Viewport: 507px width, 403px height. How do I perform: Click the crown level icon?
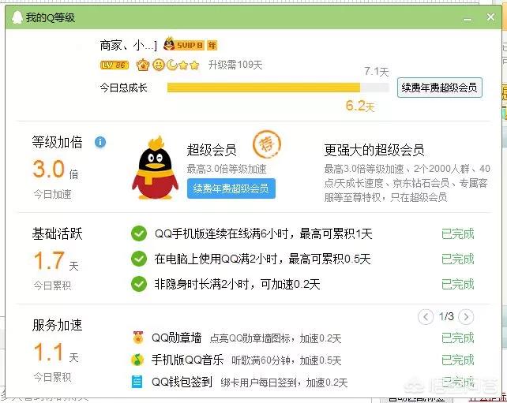pyautogui.click(x=143, y=65)
